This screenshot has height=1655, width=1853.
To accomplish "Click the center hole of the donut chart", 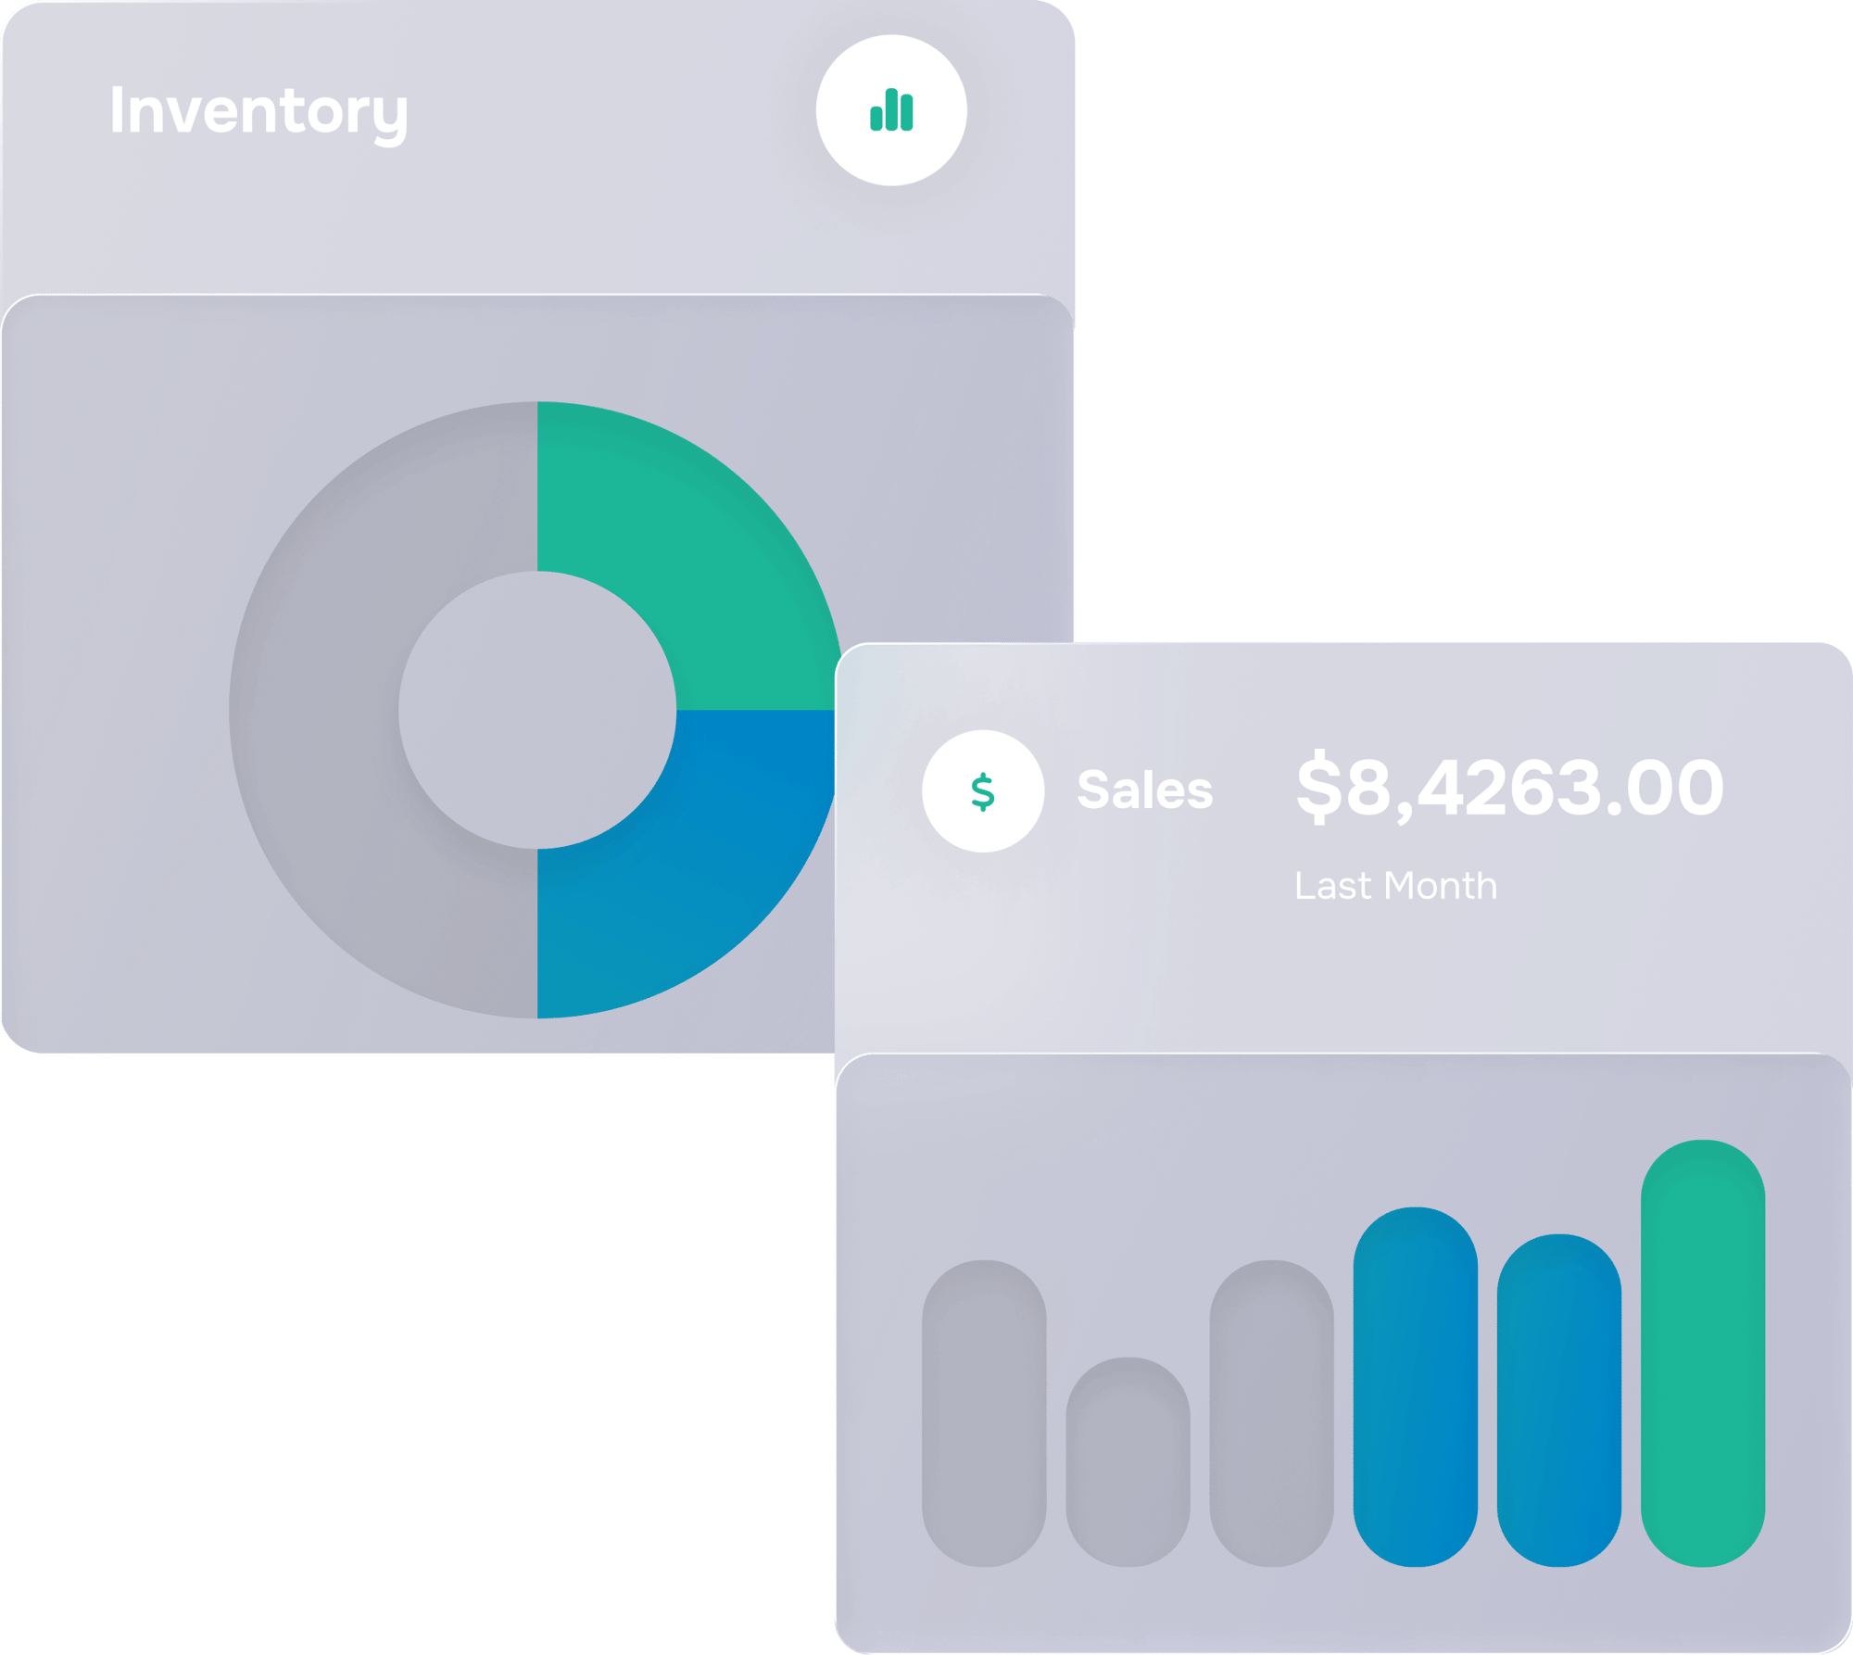I will tap(537, 710).
